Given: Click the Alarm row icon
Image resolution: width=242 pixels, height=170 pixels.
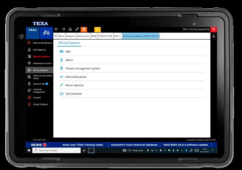Looking at the screenshot, I should click(62, 60).
